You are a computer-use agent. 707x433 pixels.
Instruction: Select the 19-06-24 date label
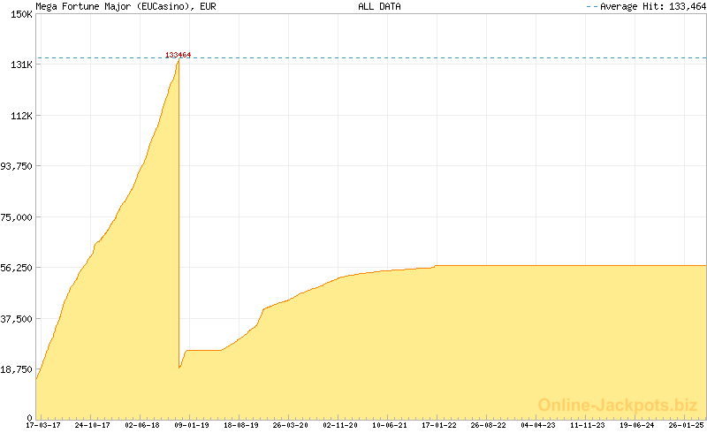pos(636,425)
